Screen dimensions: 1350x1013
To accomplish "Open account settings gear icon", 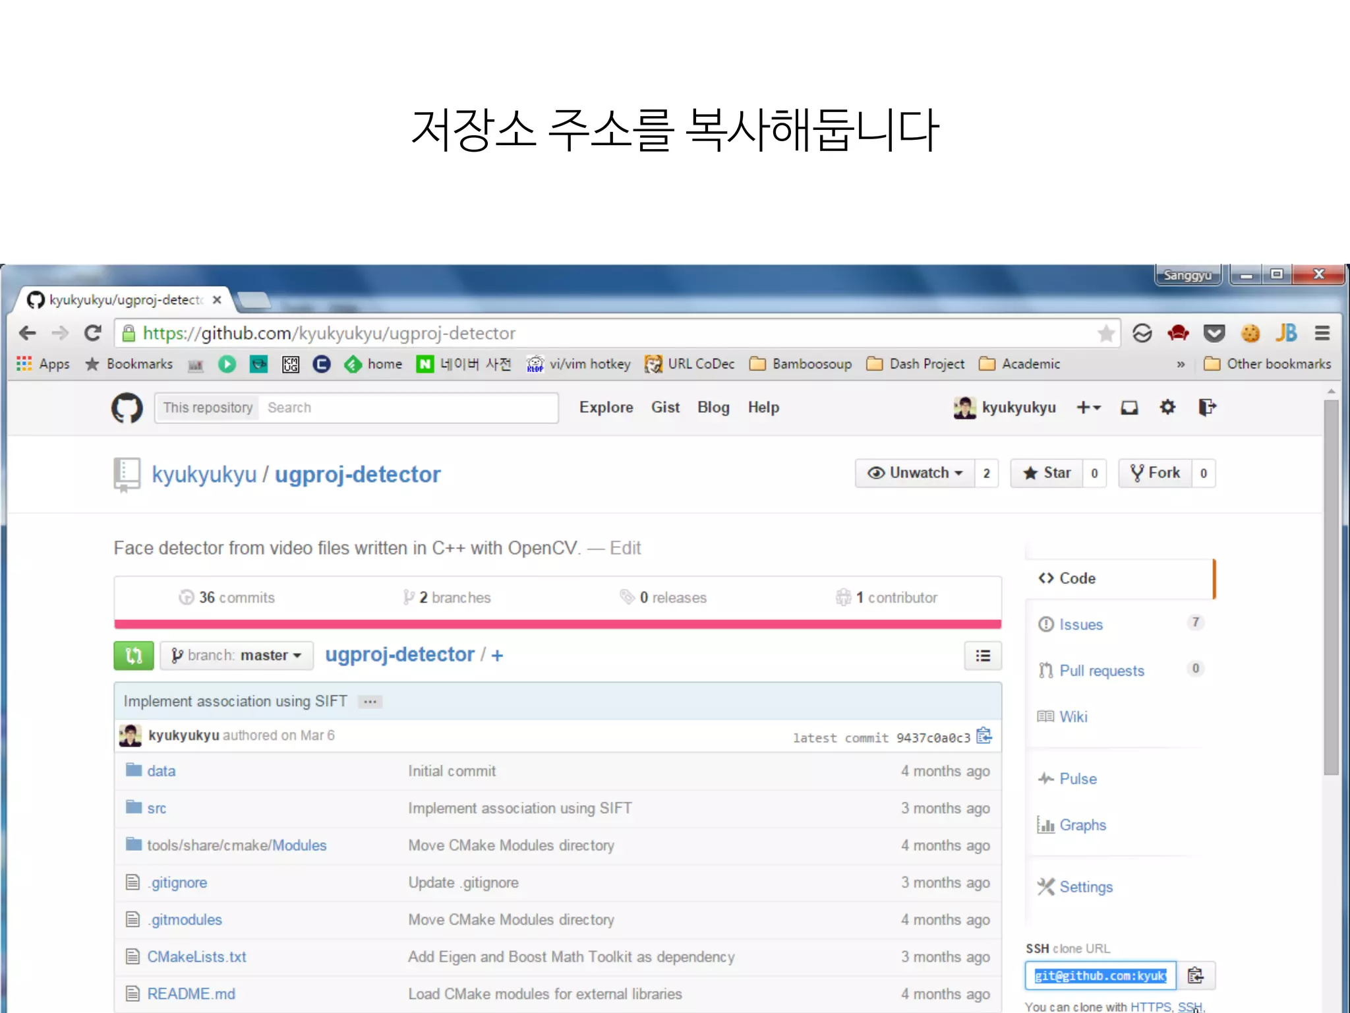I will click(x=1167, y=407).
